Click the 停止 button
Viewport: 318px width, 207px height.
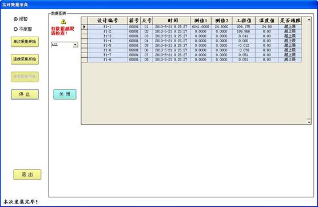click(25, 94)
